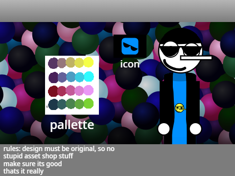The width and height of the screenshot is (235, 176).
Task: Click the "icon" text label
Action: point(130,64)
